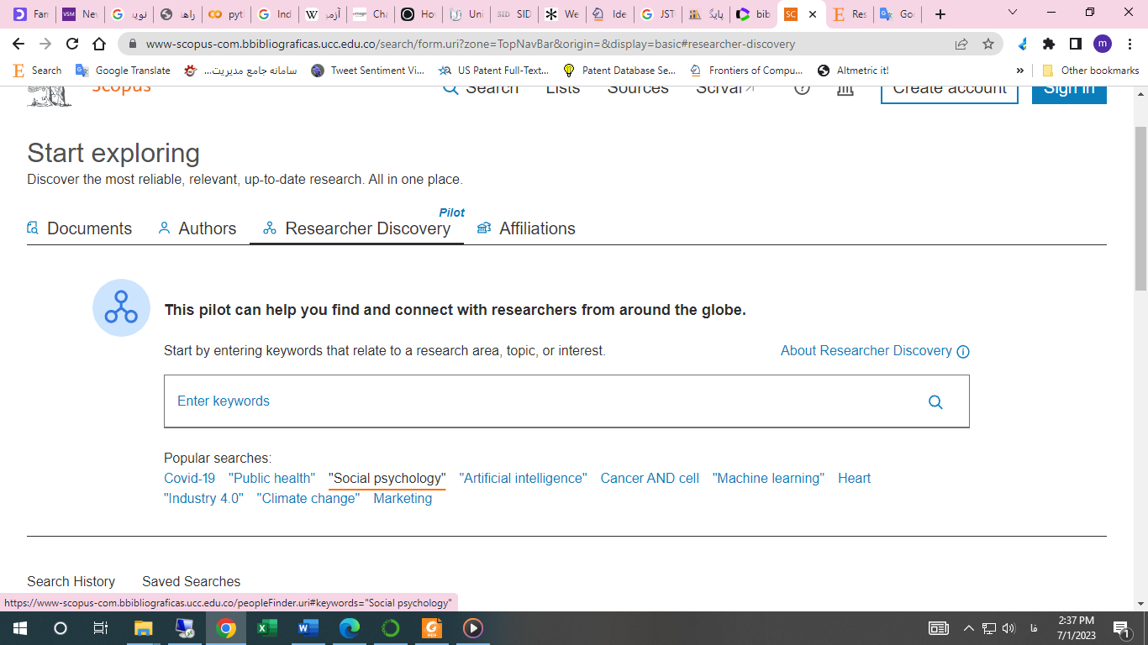Image resolution: width=1148 pixels, height=645 pixels.
Task: Open the tab search dropdown arrow
Action: click(1013, 13)
